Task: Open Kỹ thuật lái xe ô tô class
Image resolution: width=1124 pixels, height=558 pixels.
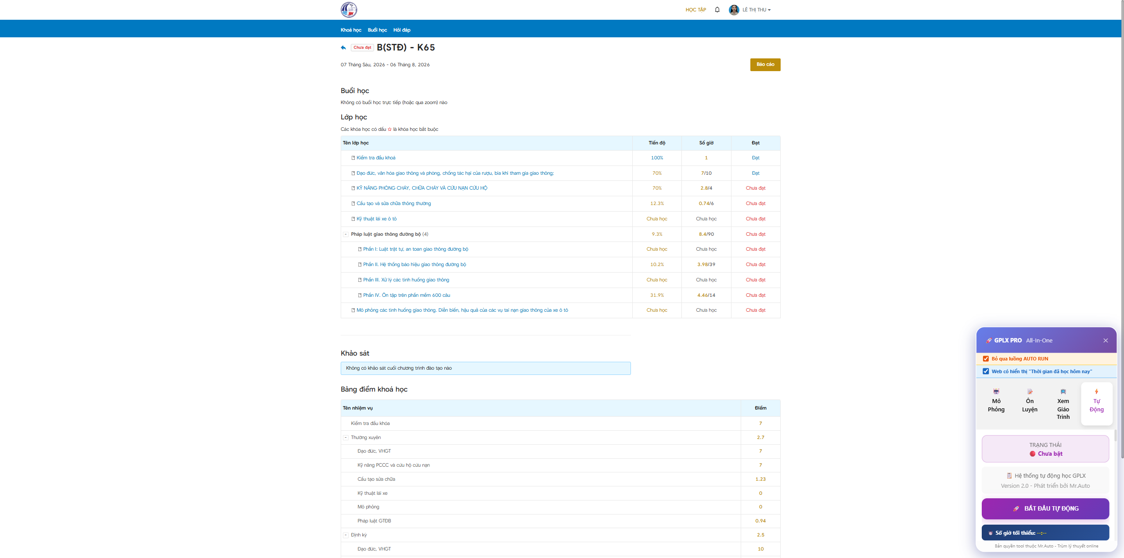Action: (x=376, y=219)
